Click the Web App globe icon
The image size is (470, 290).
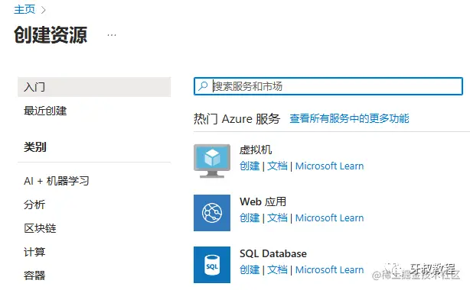[212, 213]
